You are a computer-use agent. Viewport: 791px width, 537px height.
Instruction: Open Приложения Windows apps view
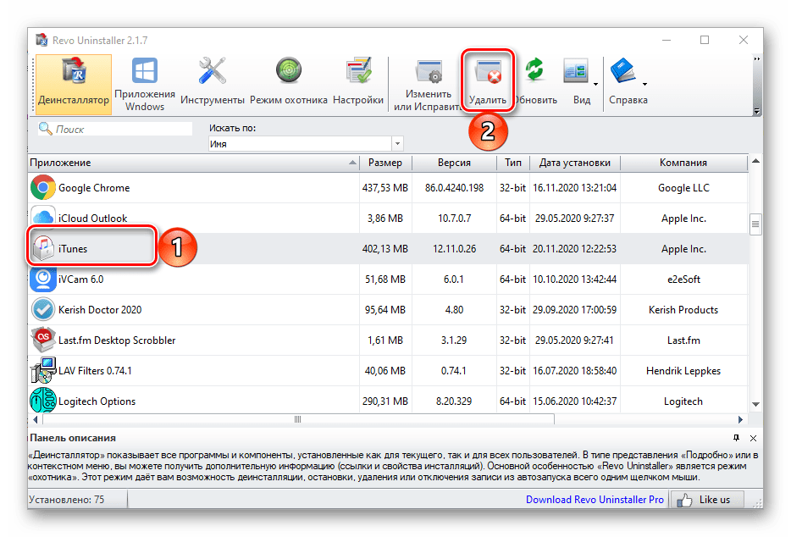[x=145, y=84]
